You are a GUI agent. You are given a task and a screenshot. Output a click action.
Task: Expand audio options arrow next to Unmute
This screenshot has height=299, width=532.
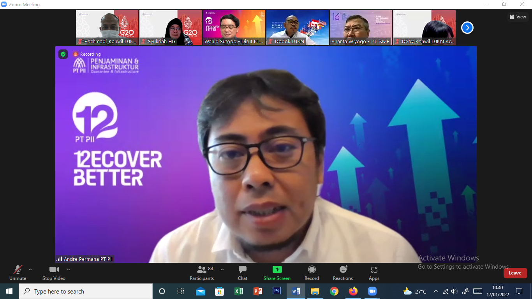tap(30, 269)
